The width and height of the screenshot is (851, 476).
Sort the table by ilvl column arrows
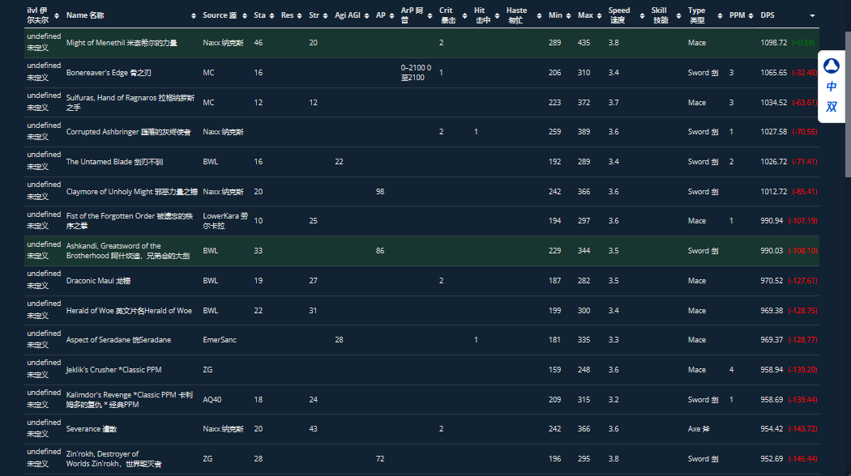[57, 15]
